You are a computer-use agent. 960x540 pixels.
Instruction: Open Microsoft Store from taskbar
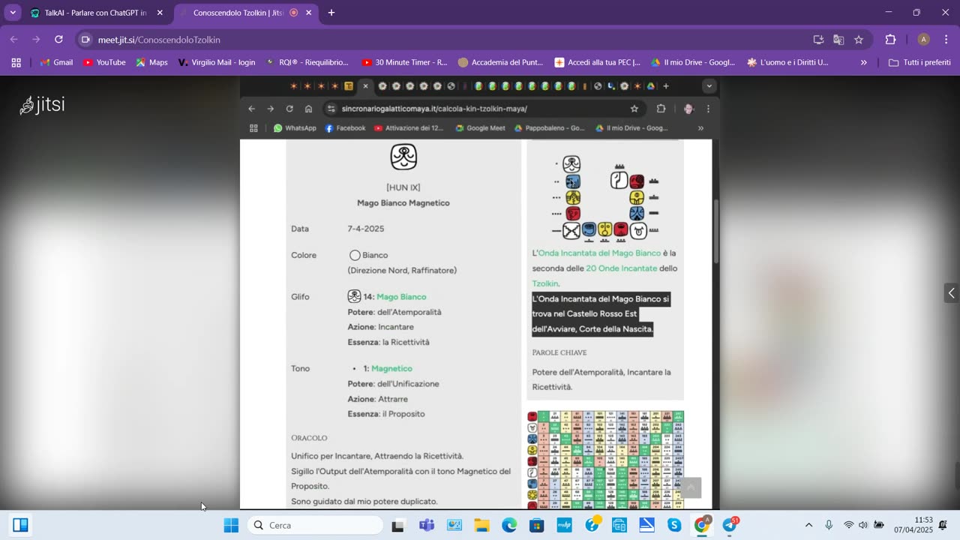[x=536, y=525]
